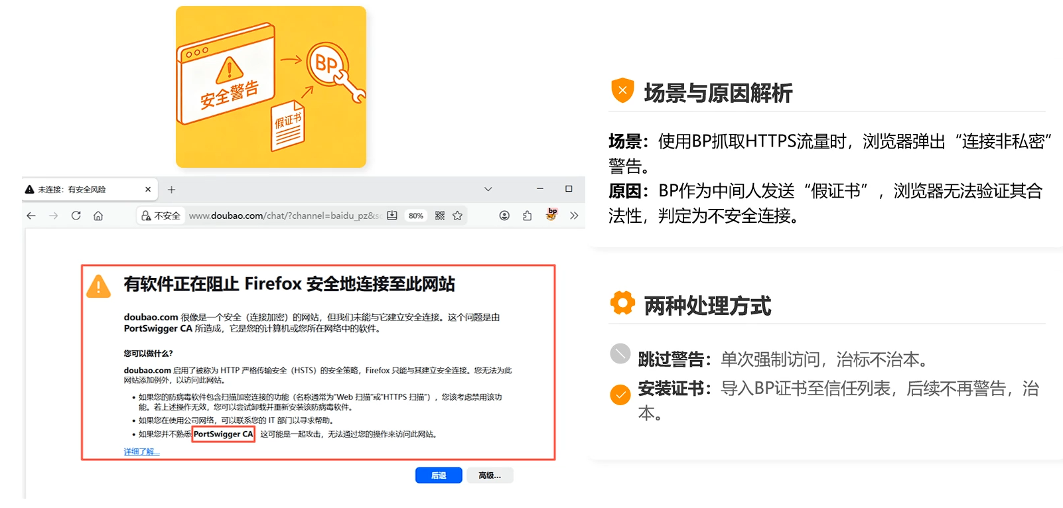The width and height of the screenshot is (1063, 508).
Task: Click the 场景： label text
Action: 629,141
